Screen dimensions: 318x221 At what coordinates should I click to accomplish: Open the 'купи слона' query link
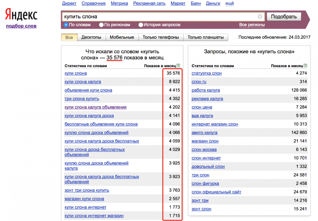pyautogui.click(x=76, y=73)
